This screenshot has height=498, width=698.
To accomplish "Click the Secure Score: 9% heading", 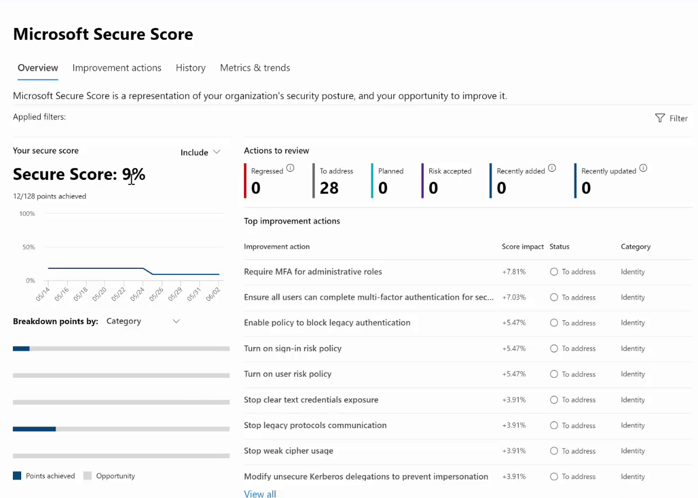I will (79, 174).
